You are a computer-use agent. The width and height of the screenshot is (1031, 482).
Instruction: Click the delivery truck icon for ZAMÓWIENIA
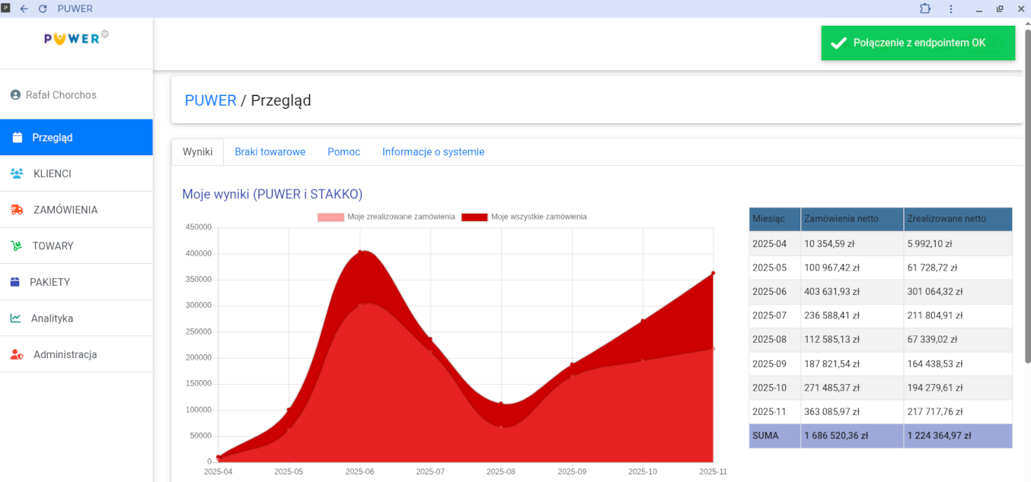(17, 210)
